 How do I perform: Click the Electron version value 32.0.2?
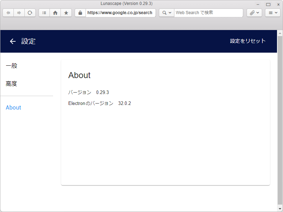[125, 103]
